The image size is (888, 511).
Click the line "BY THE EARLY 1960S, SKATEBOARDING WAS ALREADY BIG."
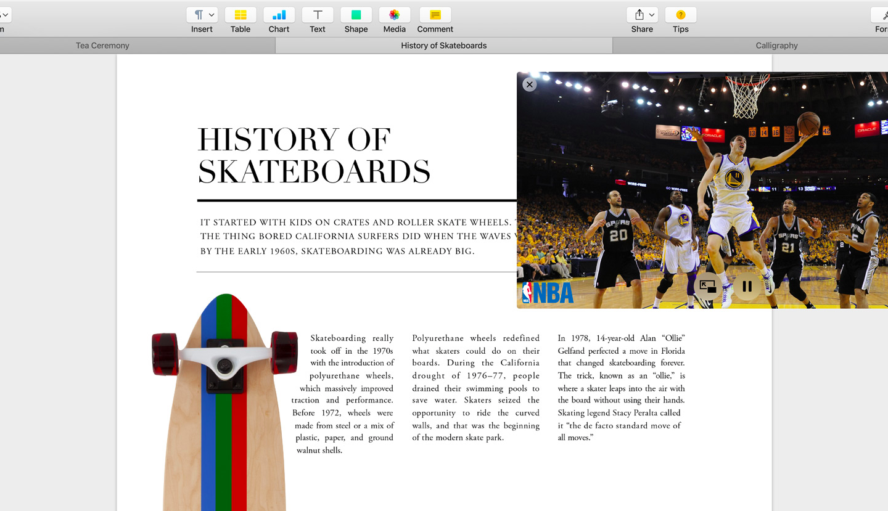coord(337,251)
